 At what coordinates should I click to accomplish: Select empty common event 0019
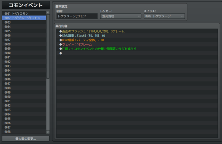[24, 93]
